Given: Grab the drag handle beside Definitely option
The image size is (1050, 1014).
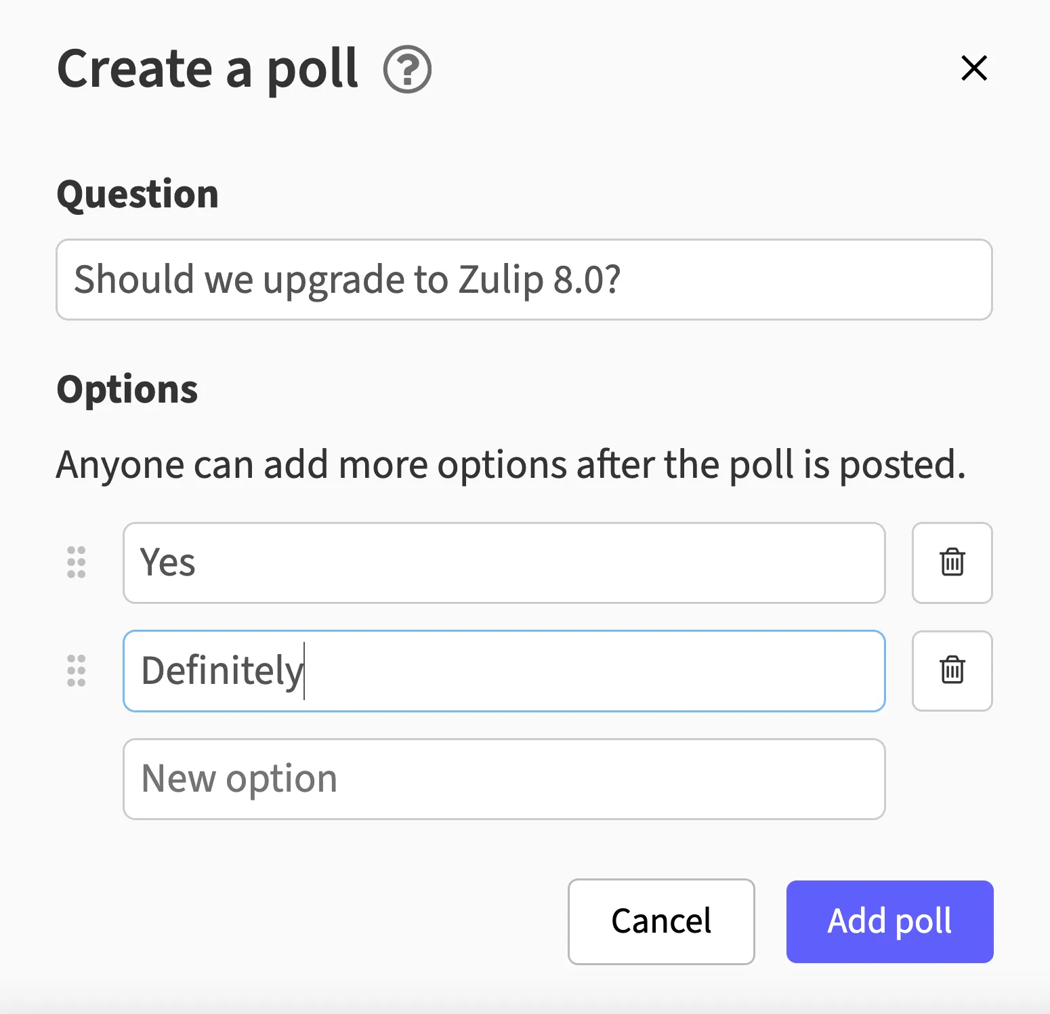Looking at the screenshot, I should pos(77,671).
